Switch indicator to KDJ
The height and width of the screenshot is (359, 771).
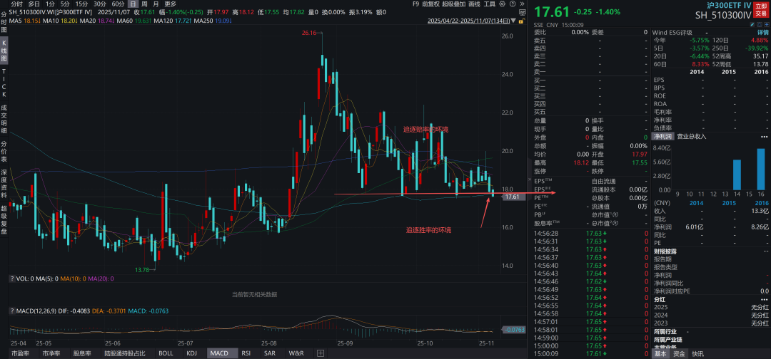(192, 353)
